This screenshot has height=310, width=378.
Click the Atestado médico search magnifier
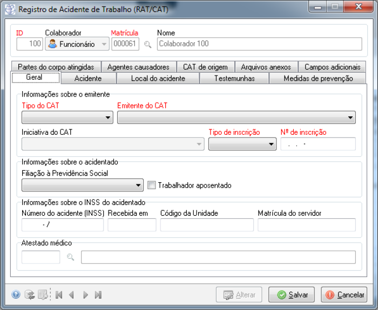[70, 257]
